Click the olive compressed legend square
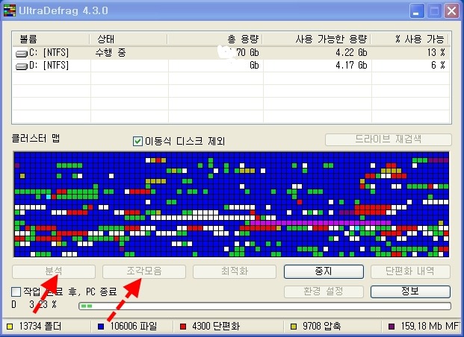Screen dimensions: 464x337 tap(293, 327)
